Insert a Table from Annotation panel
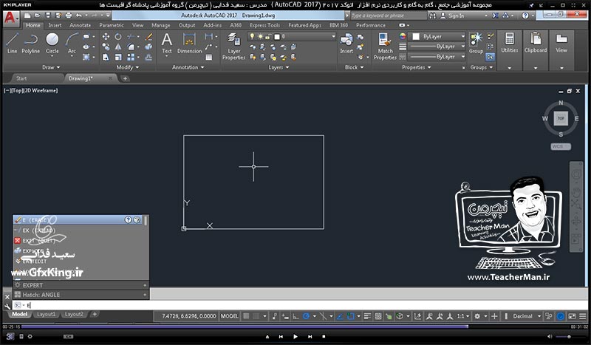Image resolution: width=591 pixels, height=345 pixels. [209, 58]
